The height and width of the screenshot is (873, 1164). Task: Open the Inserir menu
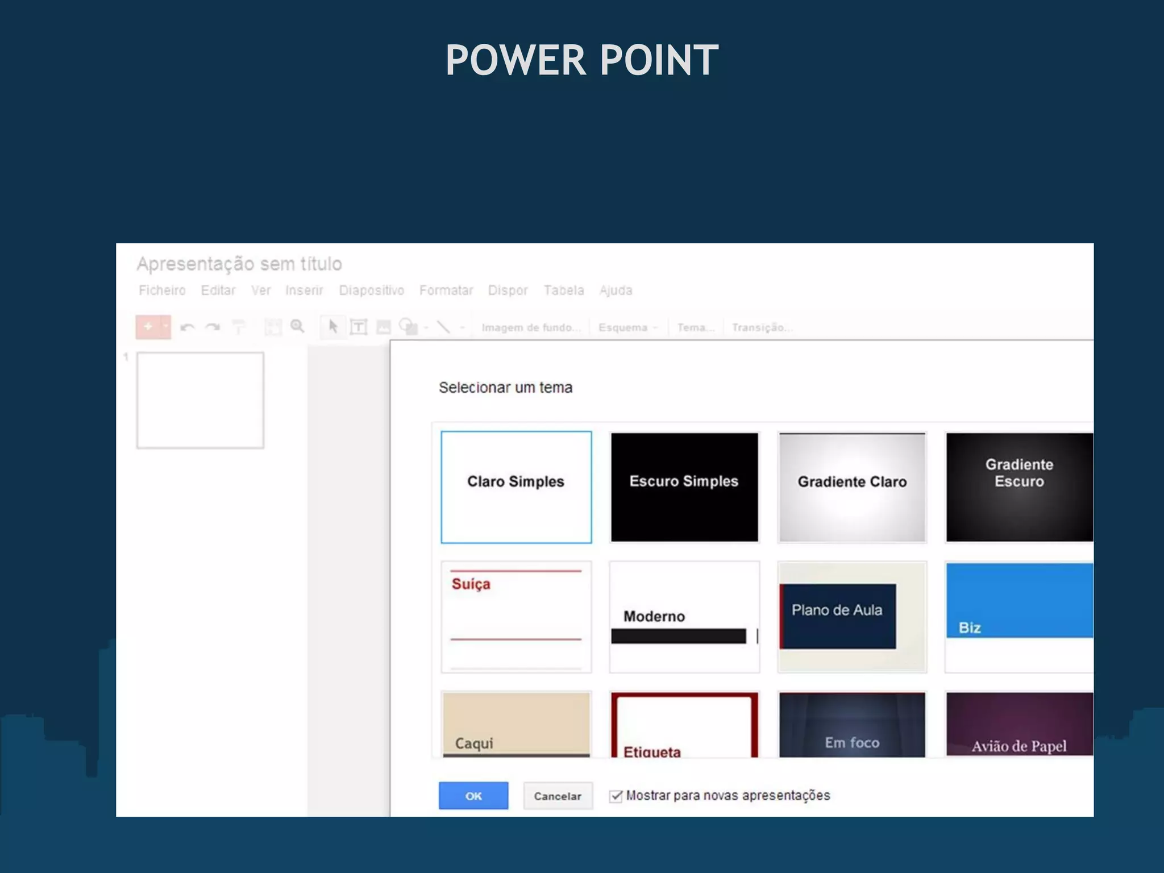click(304, 290)
